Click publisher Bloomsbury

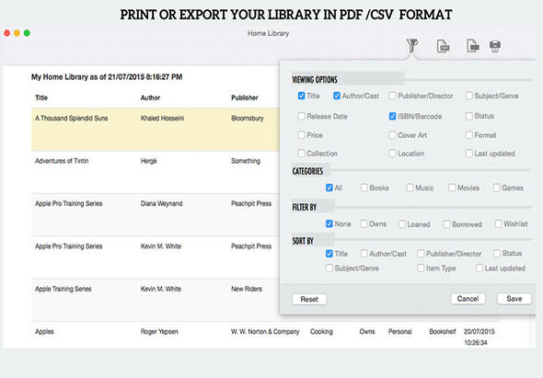248,118
